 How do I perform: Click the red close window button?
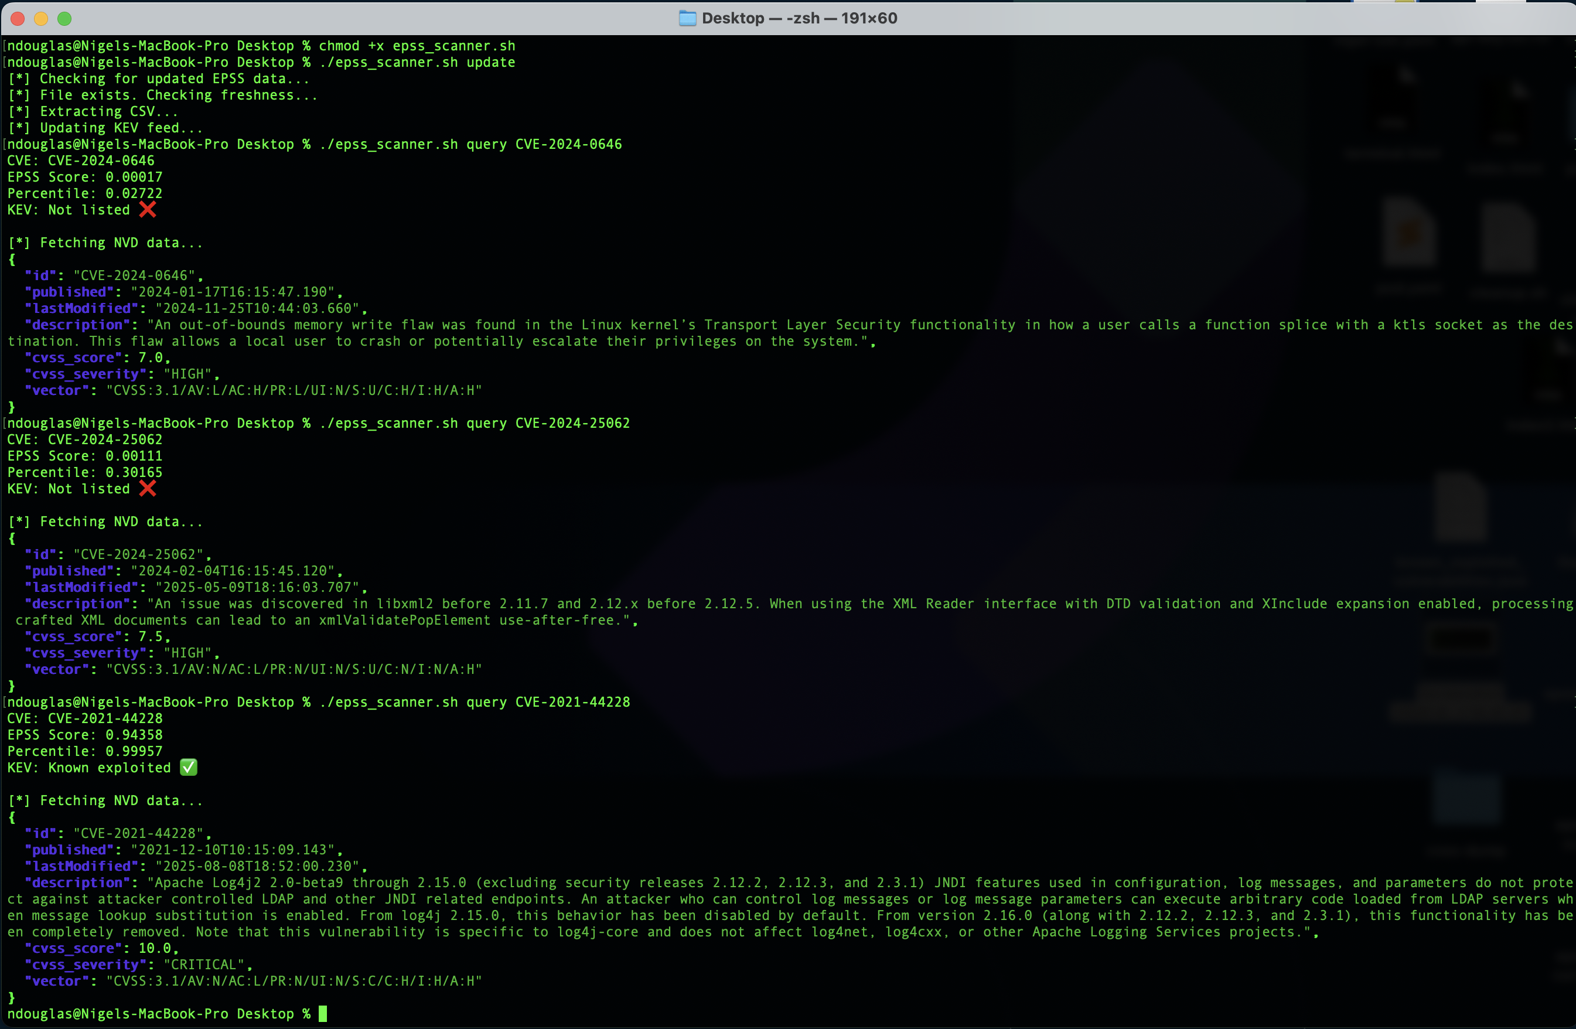pos(18,19)
